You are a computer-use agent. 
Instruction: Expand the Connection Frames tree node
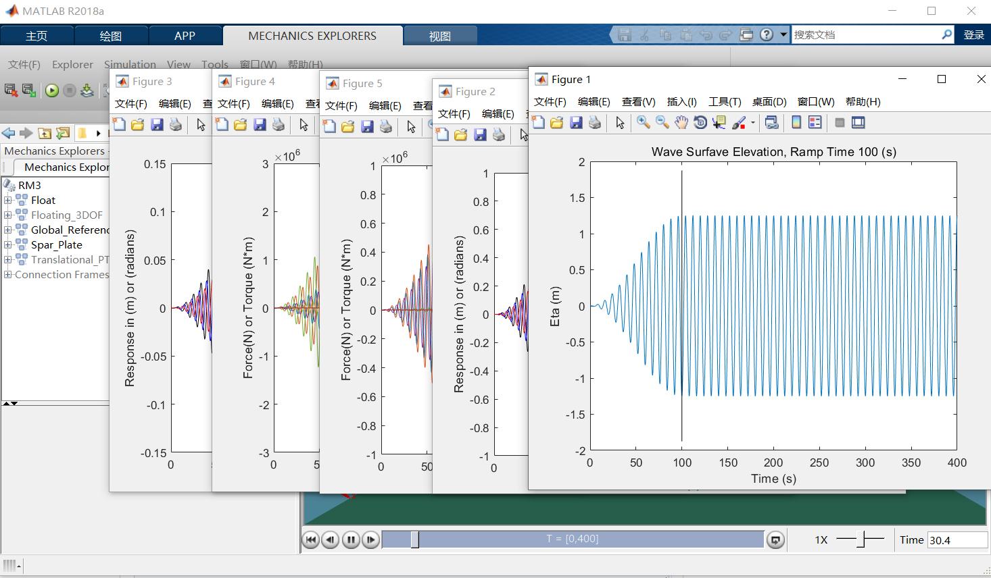pos(7,275)
